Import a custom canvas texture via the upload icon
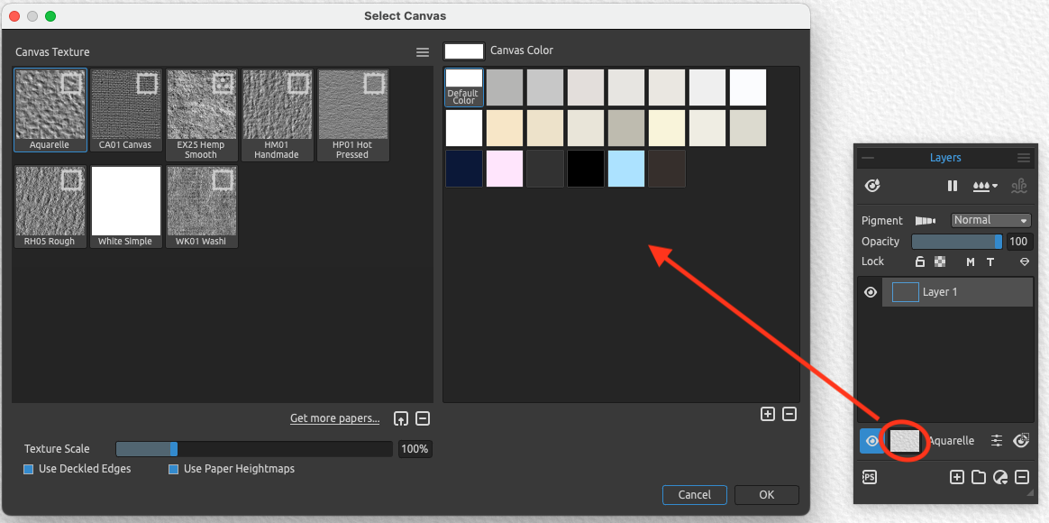1049x523 pixels. tap(401, 418)
